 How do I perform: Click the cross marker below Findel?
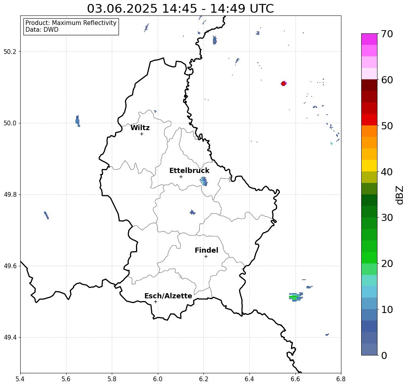click(x=206, y=257)
